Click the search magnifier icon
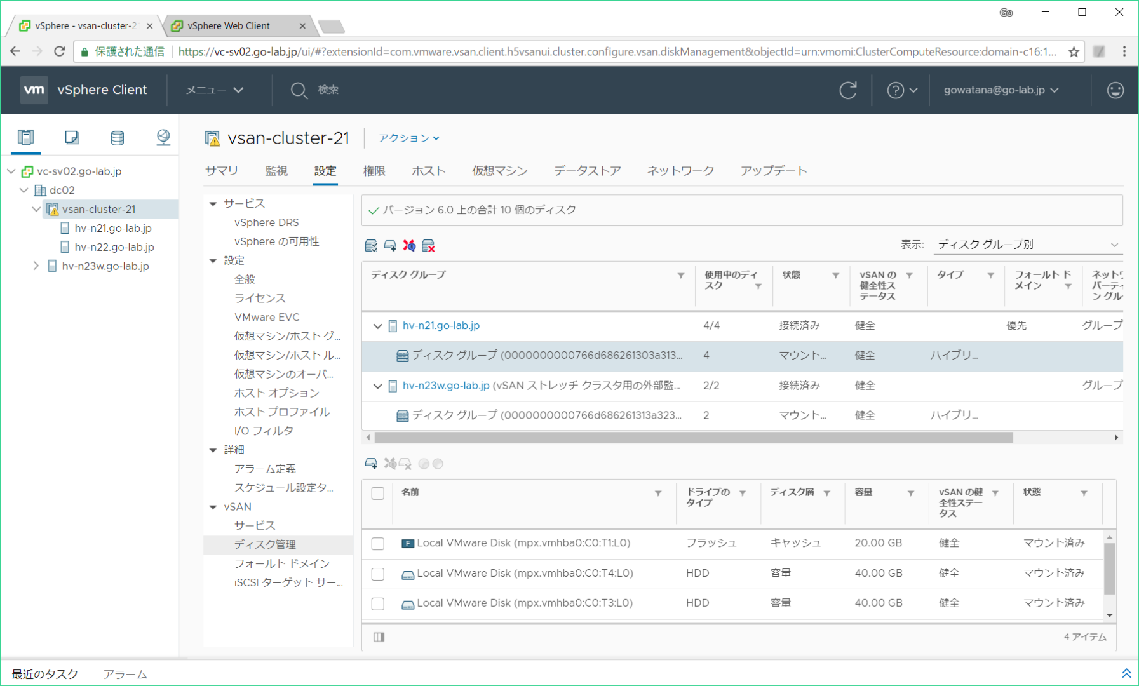This screenshot has width=1139, height=686. (299, 90)
